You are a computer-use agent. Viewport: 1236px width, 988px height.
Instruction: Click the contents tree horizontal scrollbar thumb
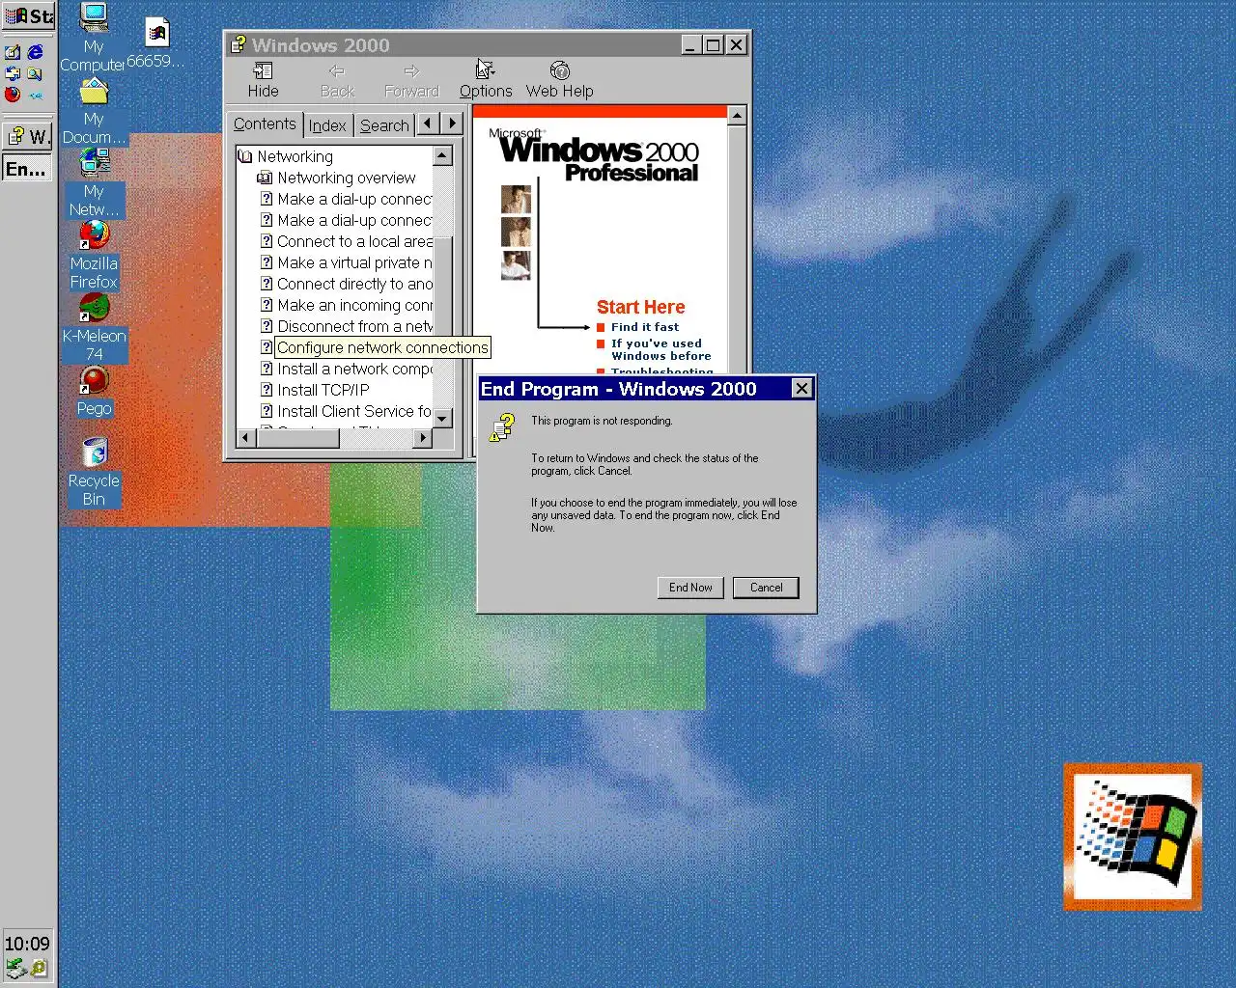297,438
